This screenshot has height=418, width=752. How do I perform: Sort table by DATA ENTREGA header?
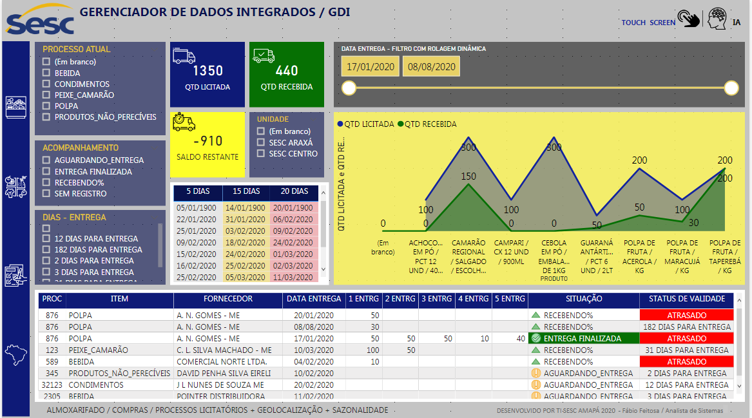pos(314,299)
